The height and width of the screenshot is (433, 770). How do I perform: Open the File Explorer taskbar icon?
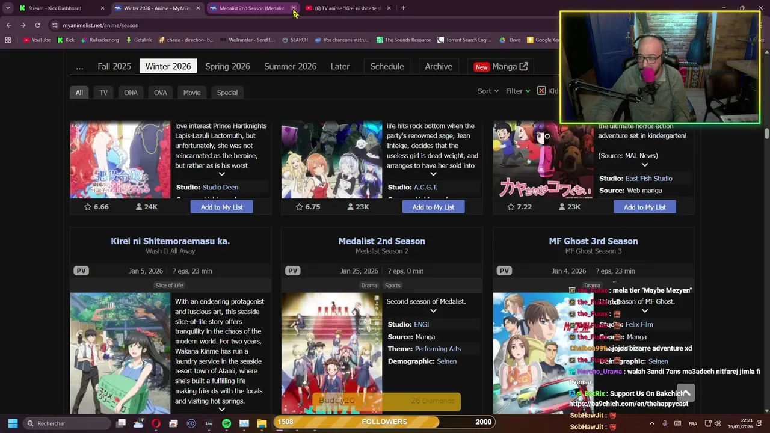(261, 423)
